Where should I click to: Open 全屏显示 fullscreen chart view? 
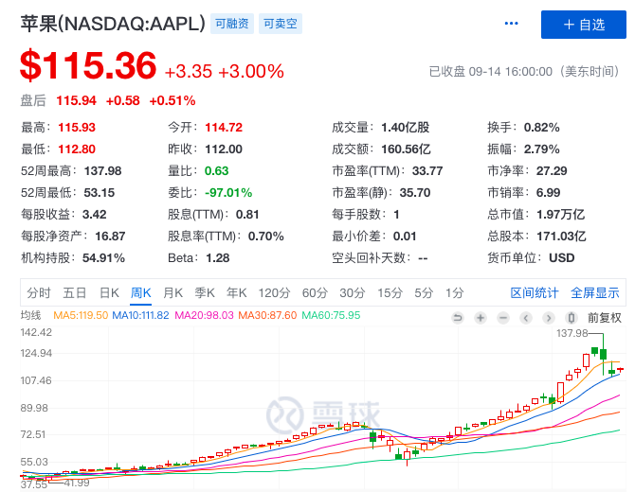tap(595, 292)
